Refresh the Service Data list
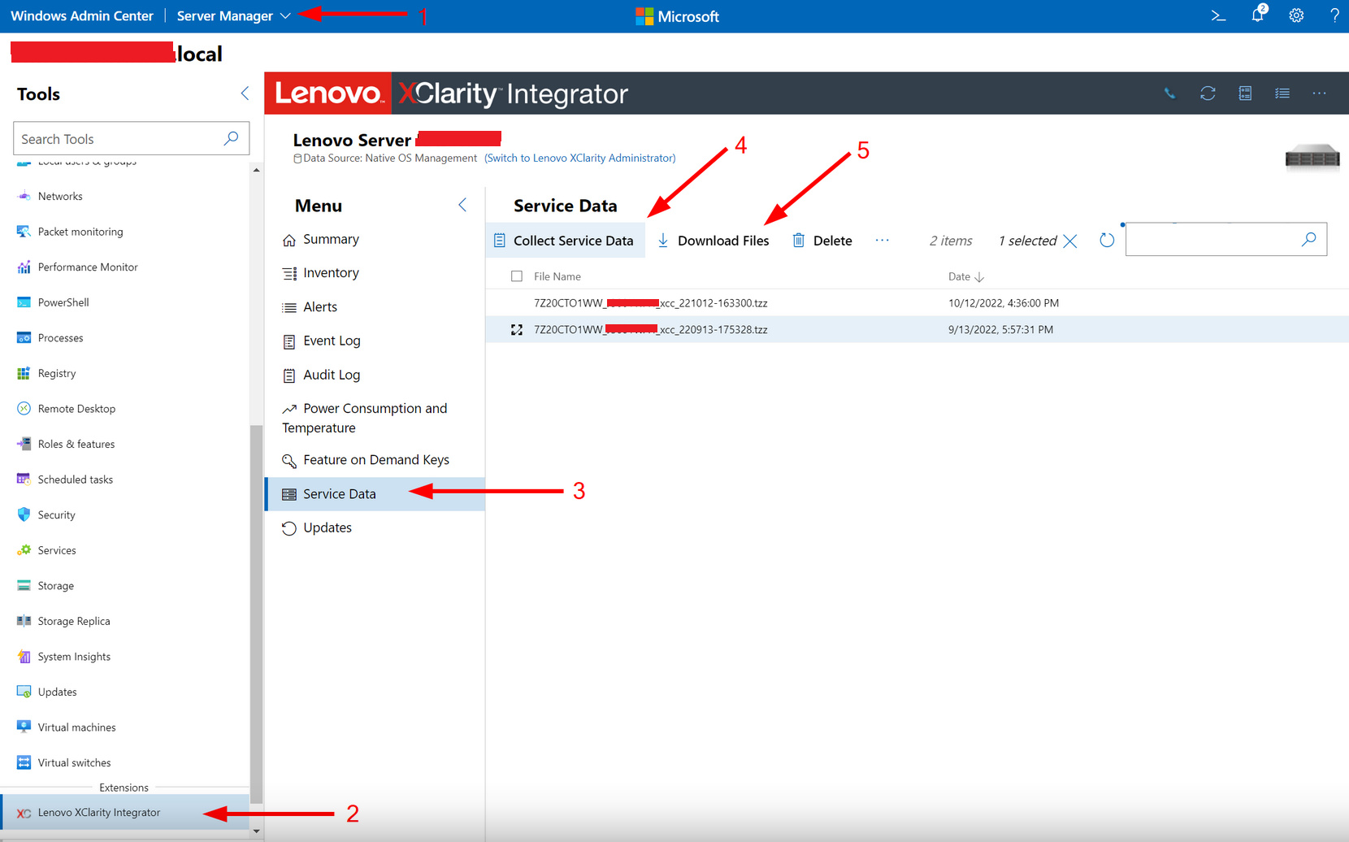1349x842 pixels. tap(1107, 241)
